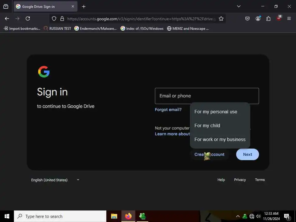Open the clock showing 12:33 AM

click(271, 216)
